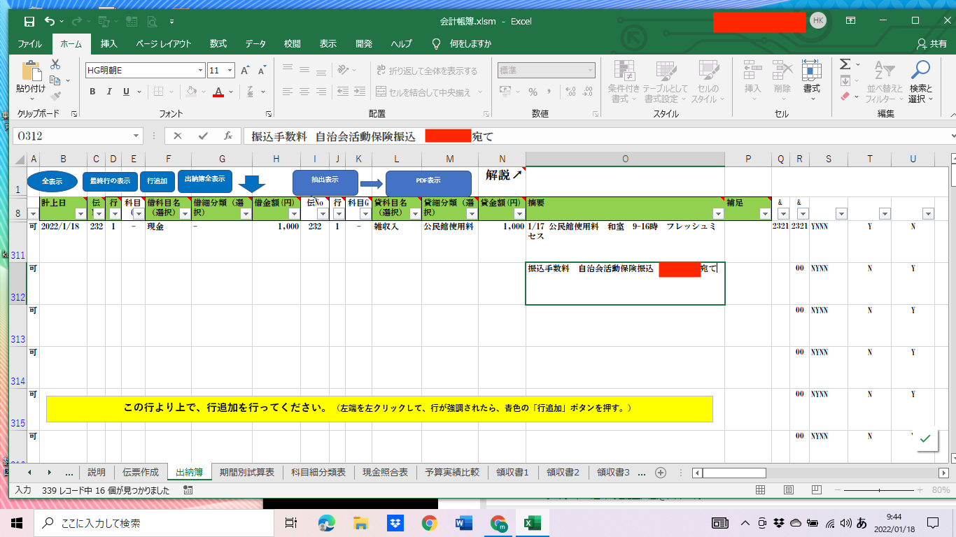This screenshot has height=537, width=956.
Task: Click the Name Box showing O312
Action: (73, 136)
